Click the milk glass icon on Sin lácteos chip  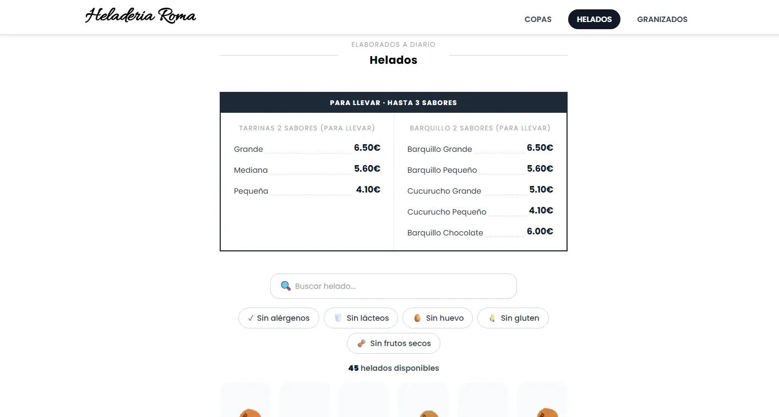coord(337,318)
